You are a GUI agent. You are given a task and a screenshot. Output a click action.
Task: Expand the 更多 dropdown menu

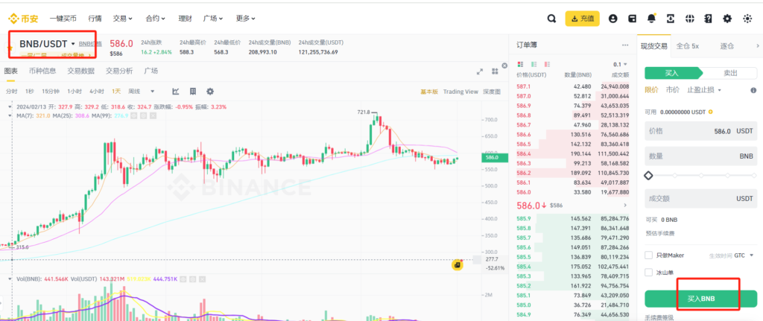click(246, 19)
